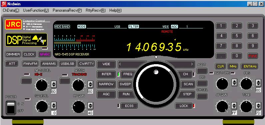Toggle the ATT attenuator button

pyautogui.click(x=12, y=64)
